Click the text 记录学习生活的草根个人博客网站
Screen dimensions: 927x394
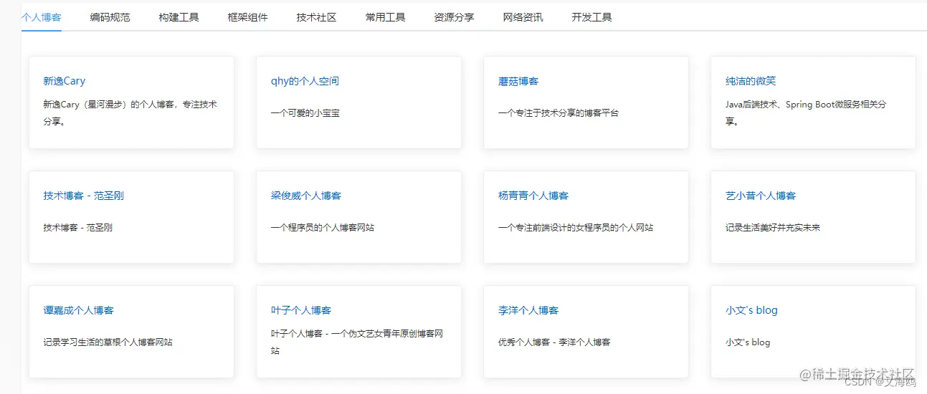(108, 342)
